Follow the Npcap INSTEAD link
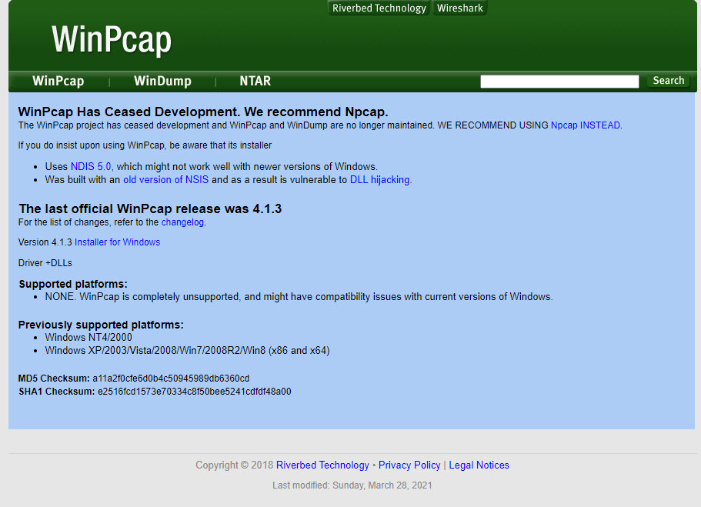The height and width of the screenshot is (507, 701). 586,125
